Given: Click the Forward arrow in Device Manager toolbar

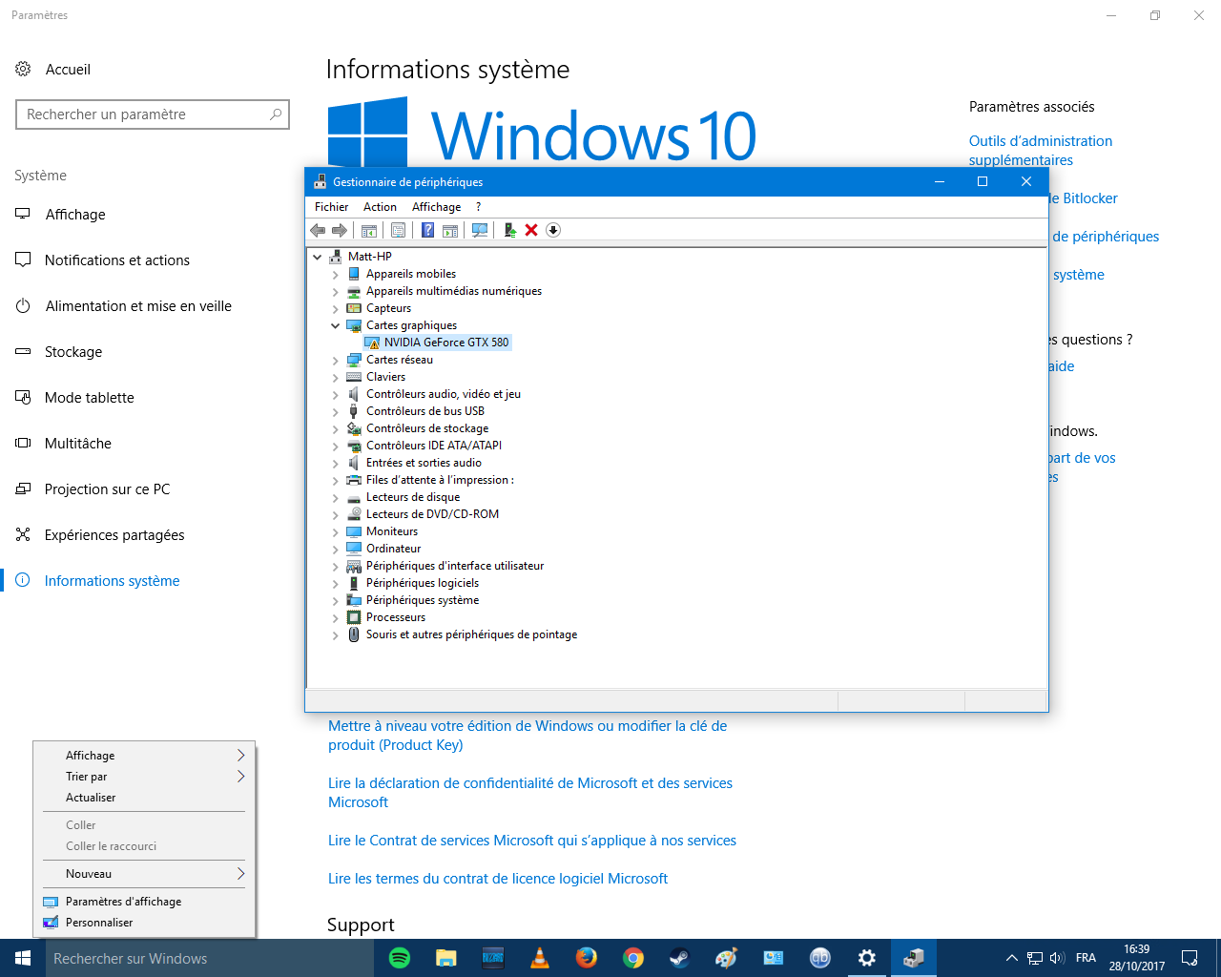Looking at the screenshot, I should [339, 230].
